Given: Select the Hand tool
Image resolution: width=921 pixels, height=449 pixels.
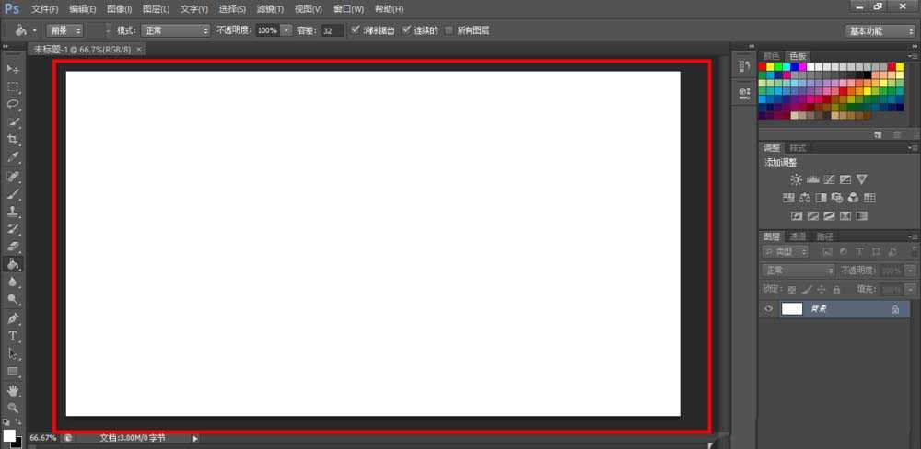Looking at the screenshot, I should (13, 390).
